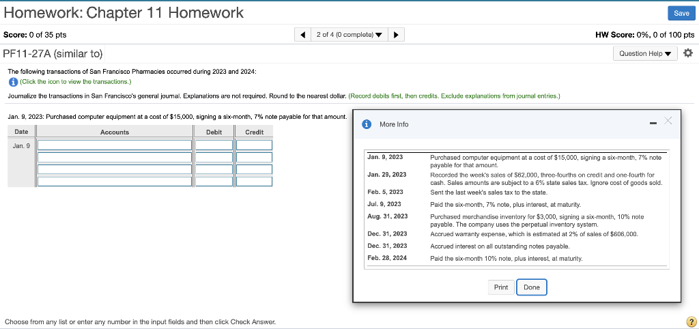This screenshot has height=329, width=699.
Task: Close the More Info dialog with X
Action: 668,120
